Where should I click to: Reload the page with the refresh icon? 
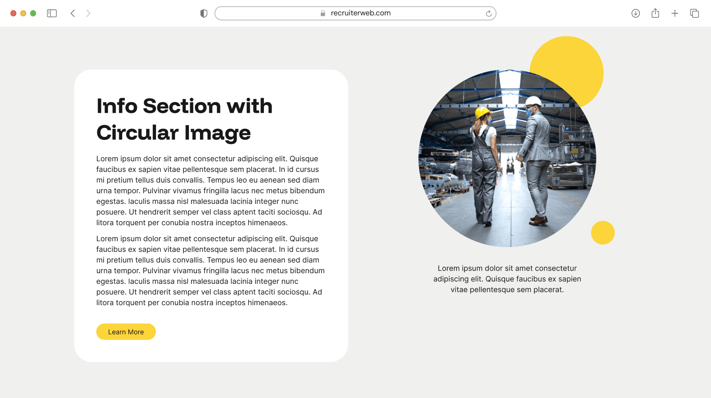pyautogui.click(x=488, y=13)
